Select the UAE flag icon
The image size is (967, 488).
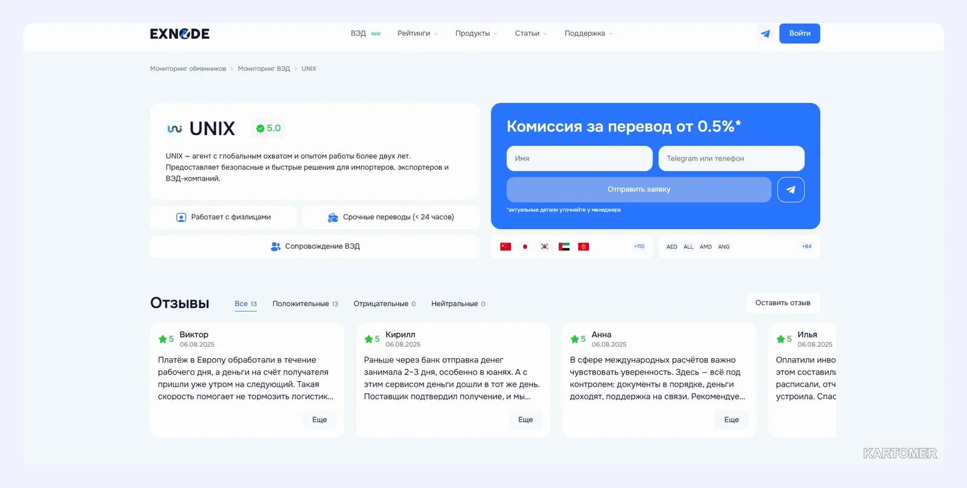click(x=564, y=247)
